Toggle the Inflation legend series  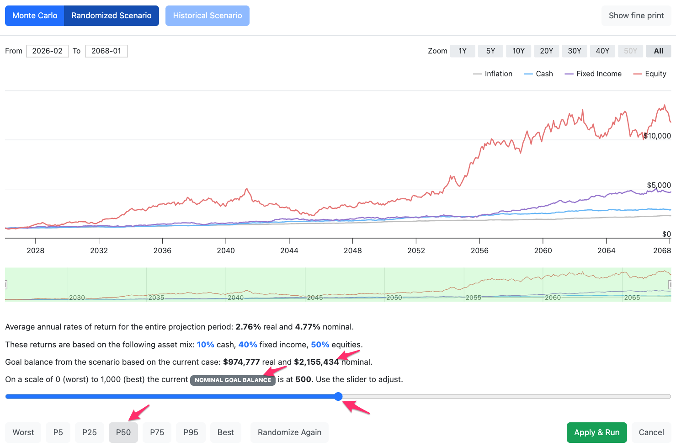pos(493,74)
